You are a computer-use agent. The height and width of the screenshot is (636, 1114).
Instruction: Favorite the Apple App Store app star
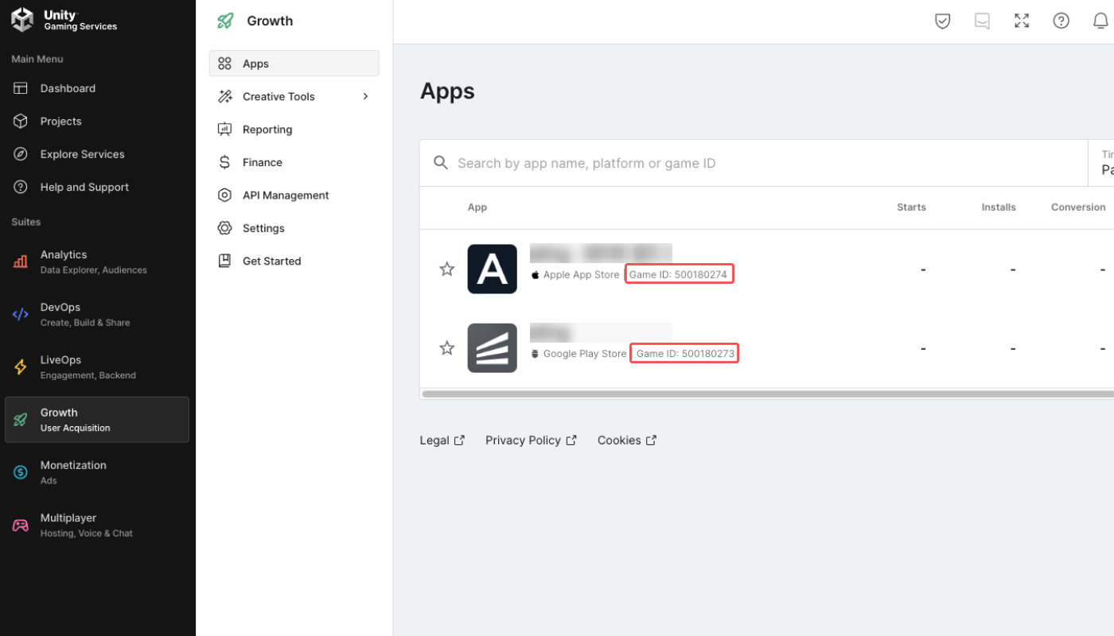click(x=447, y=270)
